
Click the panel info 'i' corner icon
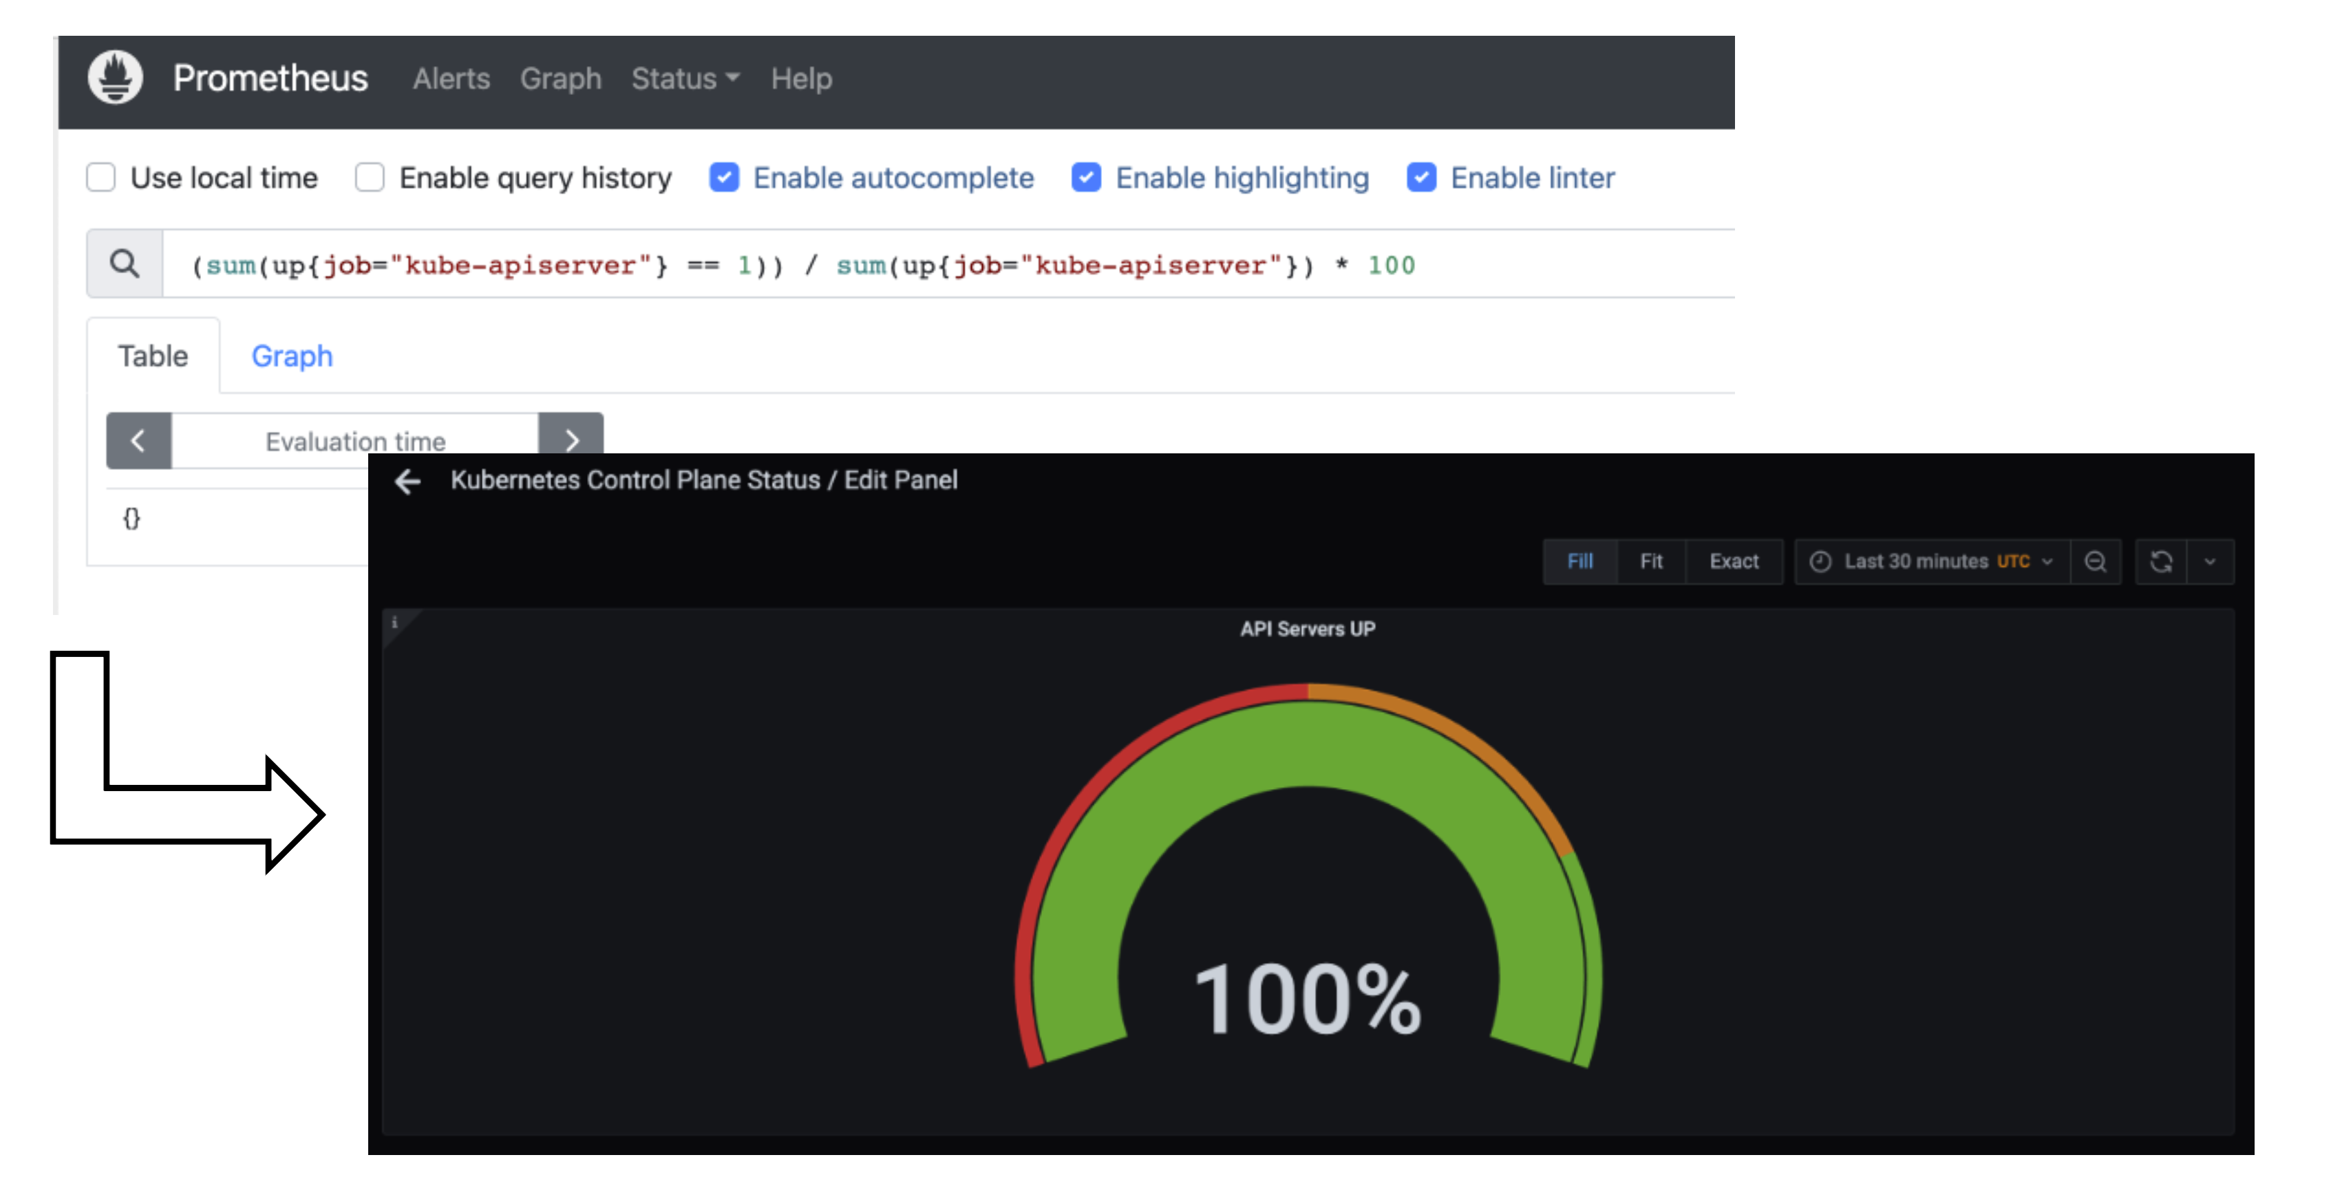click(x=394, y=623)
